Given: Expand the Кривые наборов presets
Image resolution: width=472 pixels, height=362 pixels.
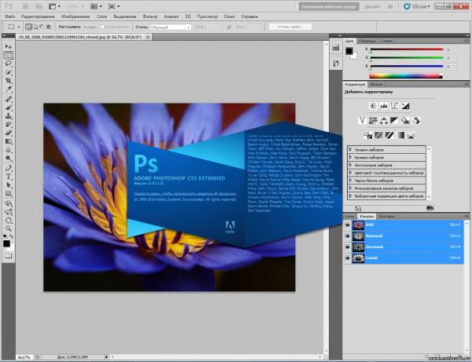Looking at the screenshot, I should click(350, 157).
